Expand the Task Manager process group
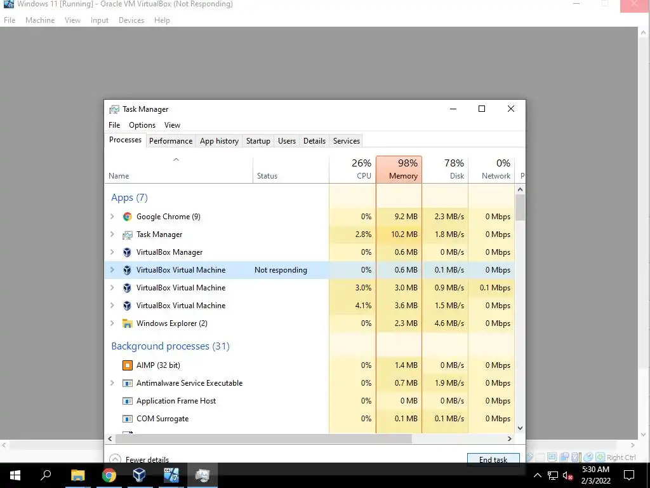The height and width of the screenshot is (488, 650). (x=112, y=234)
